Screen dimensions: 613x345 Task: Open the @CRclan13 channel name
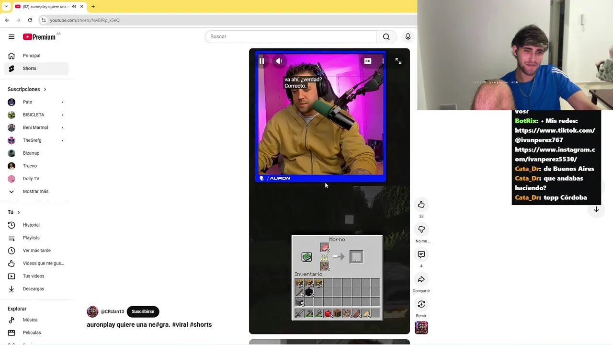112,311
